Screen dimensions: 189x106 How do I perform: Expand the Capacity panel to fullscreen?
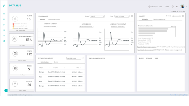pos(183,16)
